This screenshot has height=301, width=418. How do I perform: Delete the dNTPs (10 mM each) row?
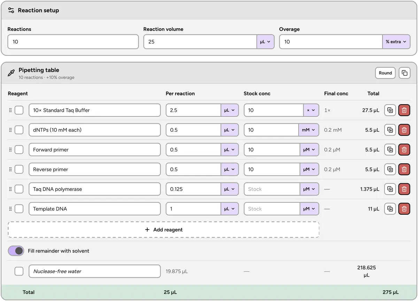pyautogui.click(x=404, y=130)
